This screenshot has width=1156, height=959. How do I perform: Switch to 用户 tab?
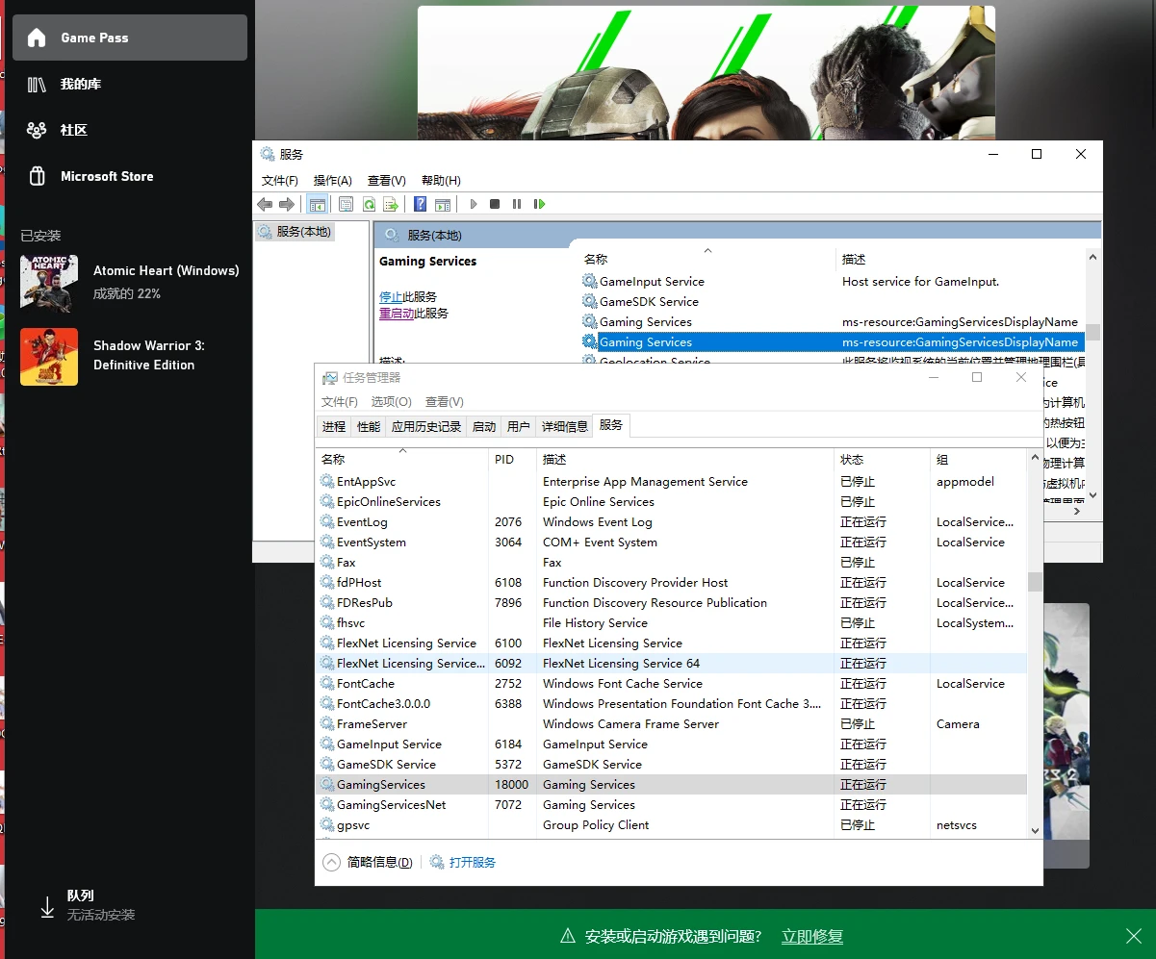pyautogui.click(x=519, y=426)
